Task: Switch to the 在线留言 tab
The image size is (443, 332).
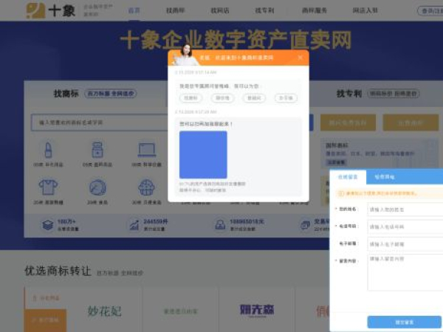Action: pos(348,177)
